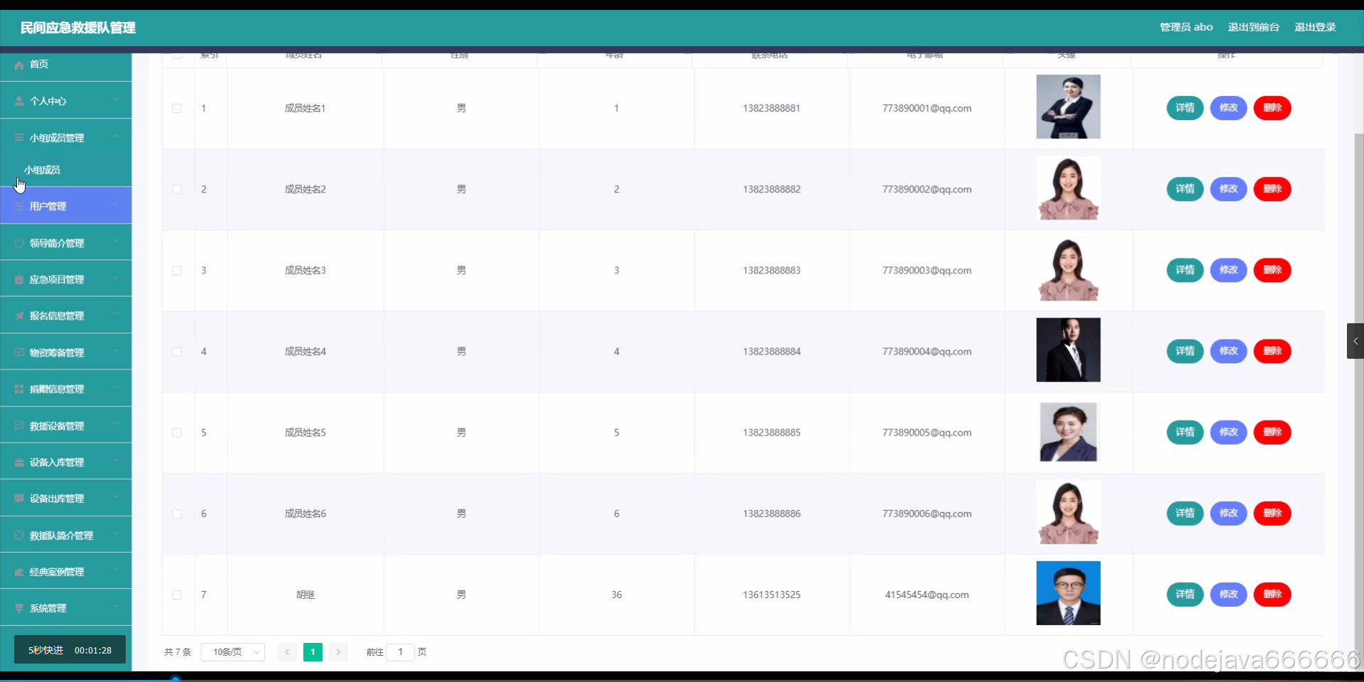Open the 10条/页 page size dropdown
1364x682 pixels.
pyautogui.click(x=233, y=651)
